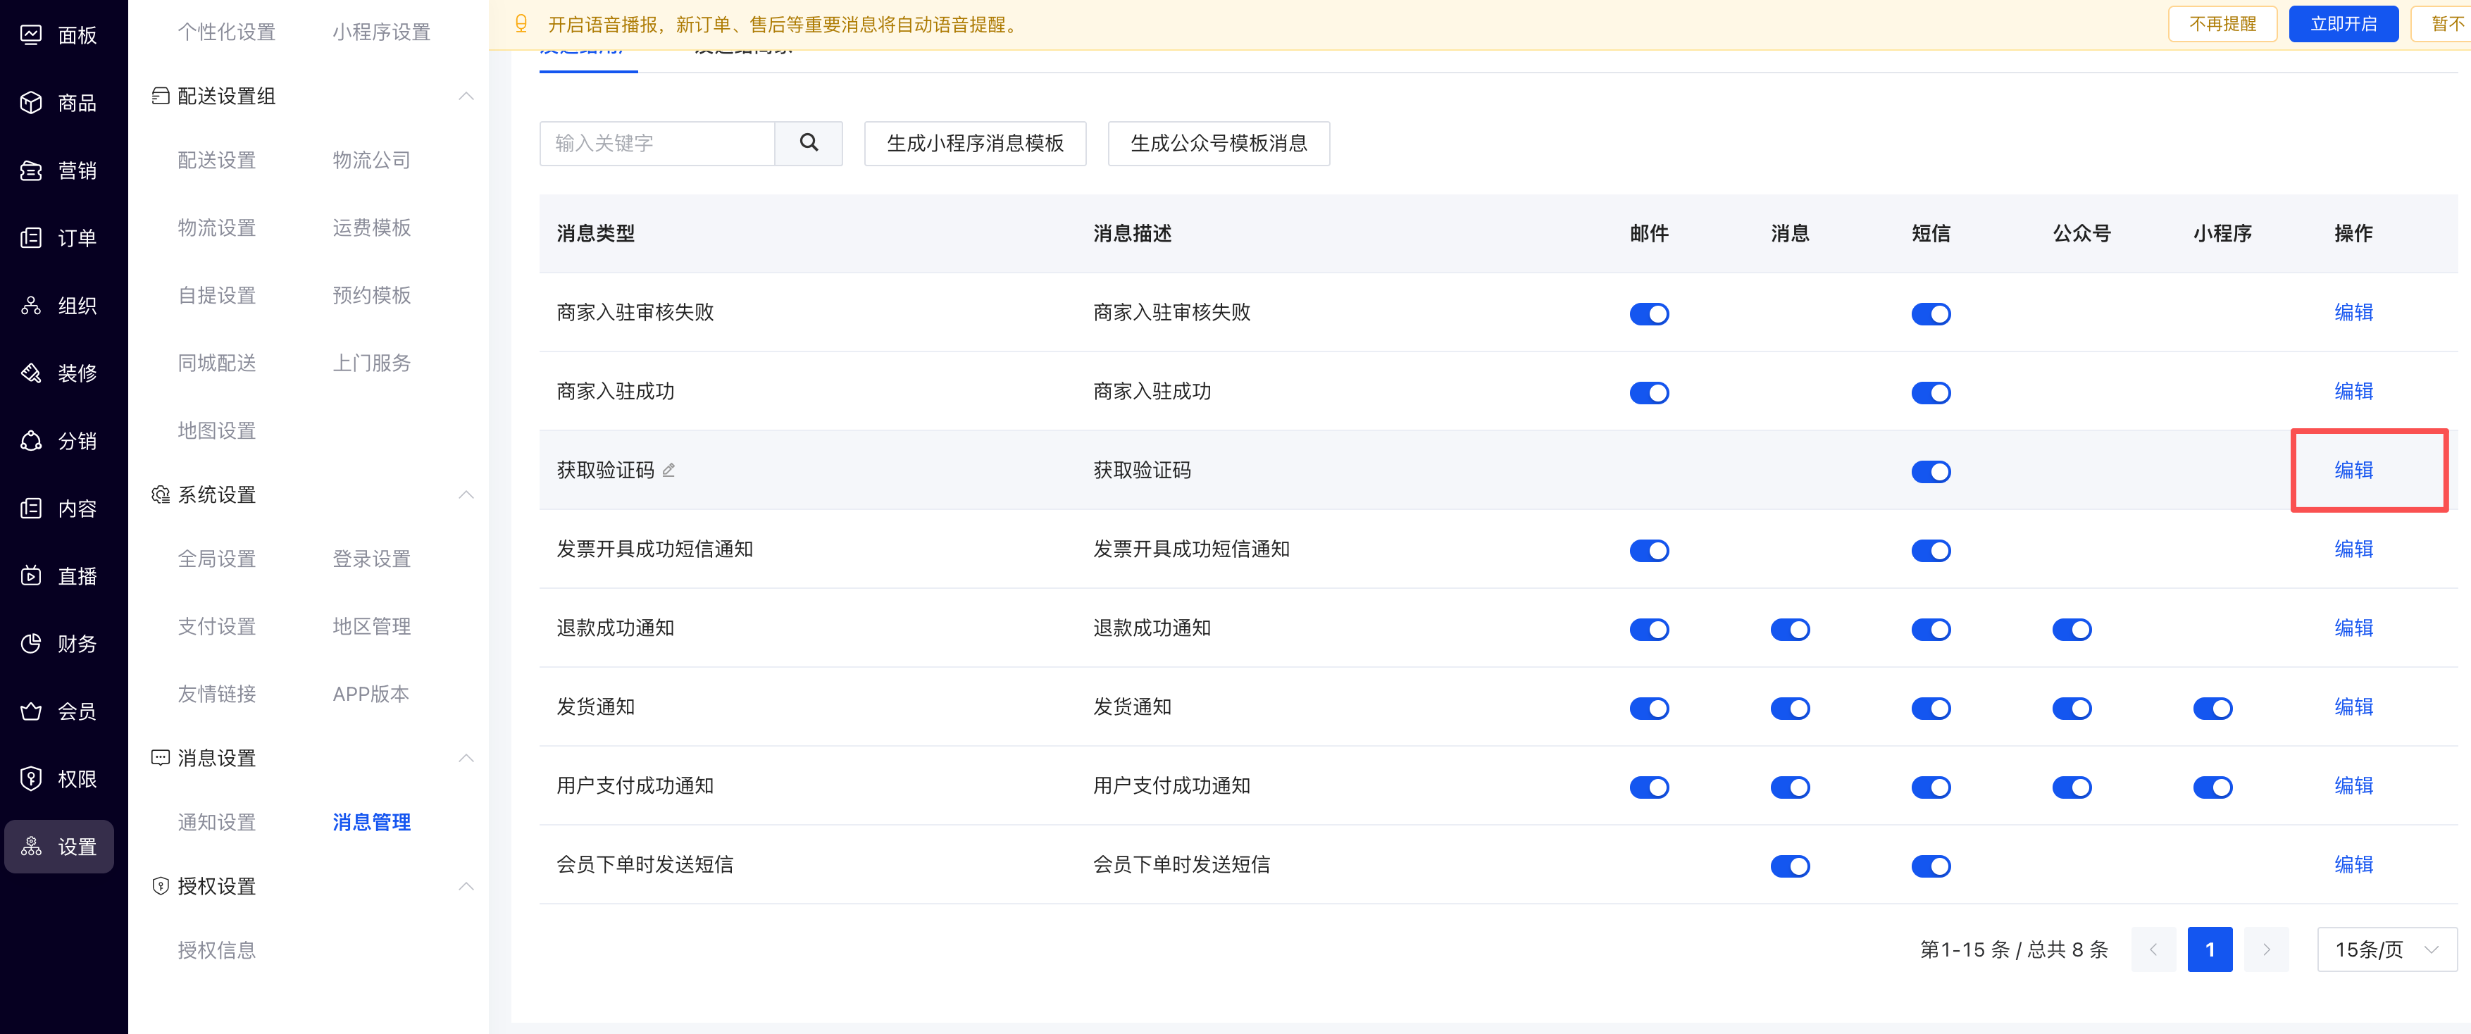The width and height of the screenshot is (2471, 1034).
Task: Open APP版本 menu item
Action: point(371,694)
